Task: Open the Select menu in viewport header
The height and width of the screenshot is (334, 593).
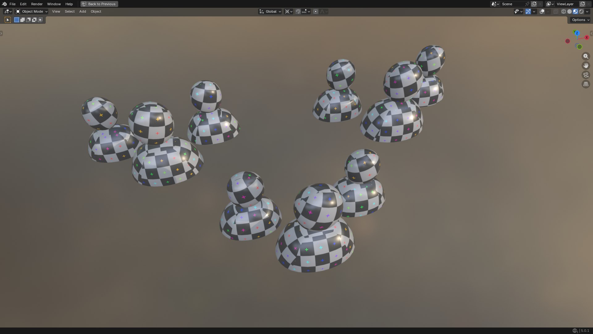Action: coord(69,11)
